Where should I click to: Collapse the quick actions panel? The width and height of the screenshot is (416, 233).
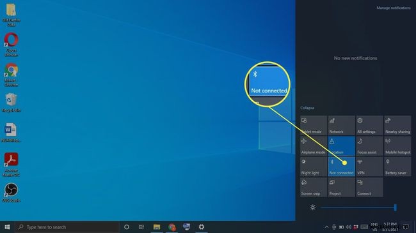tap(307, 108)
